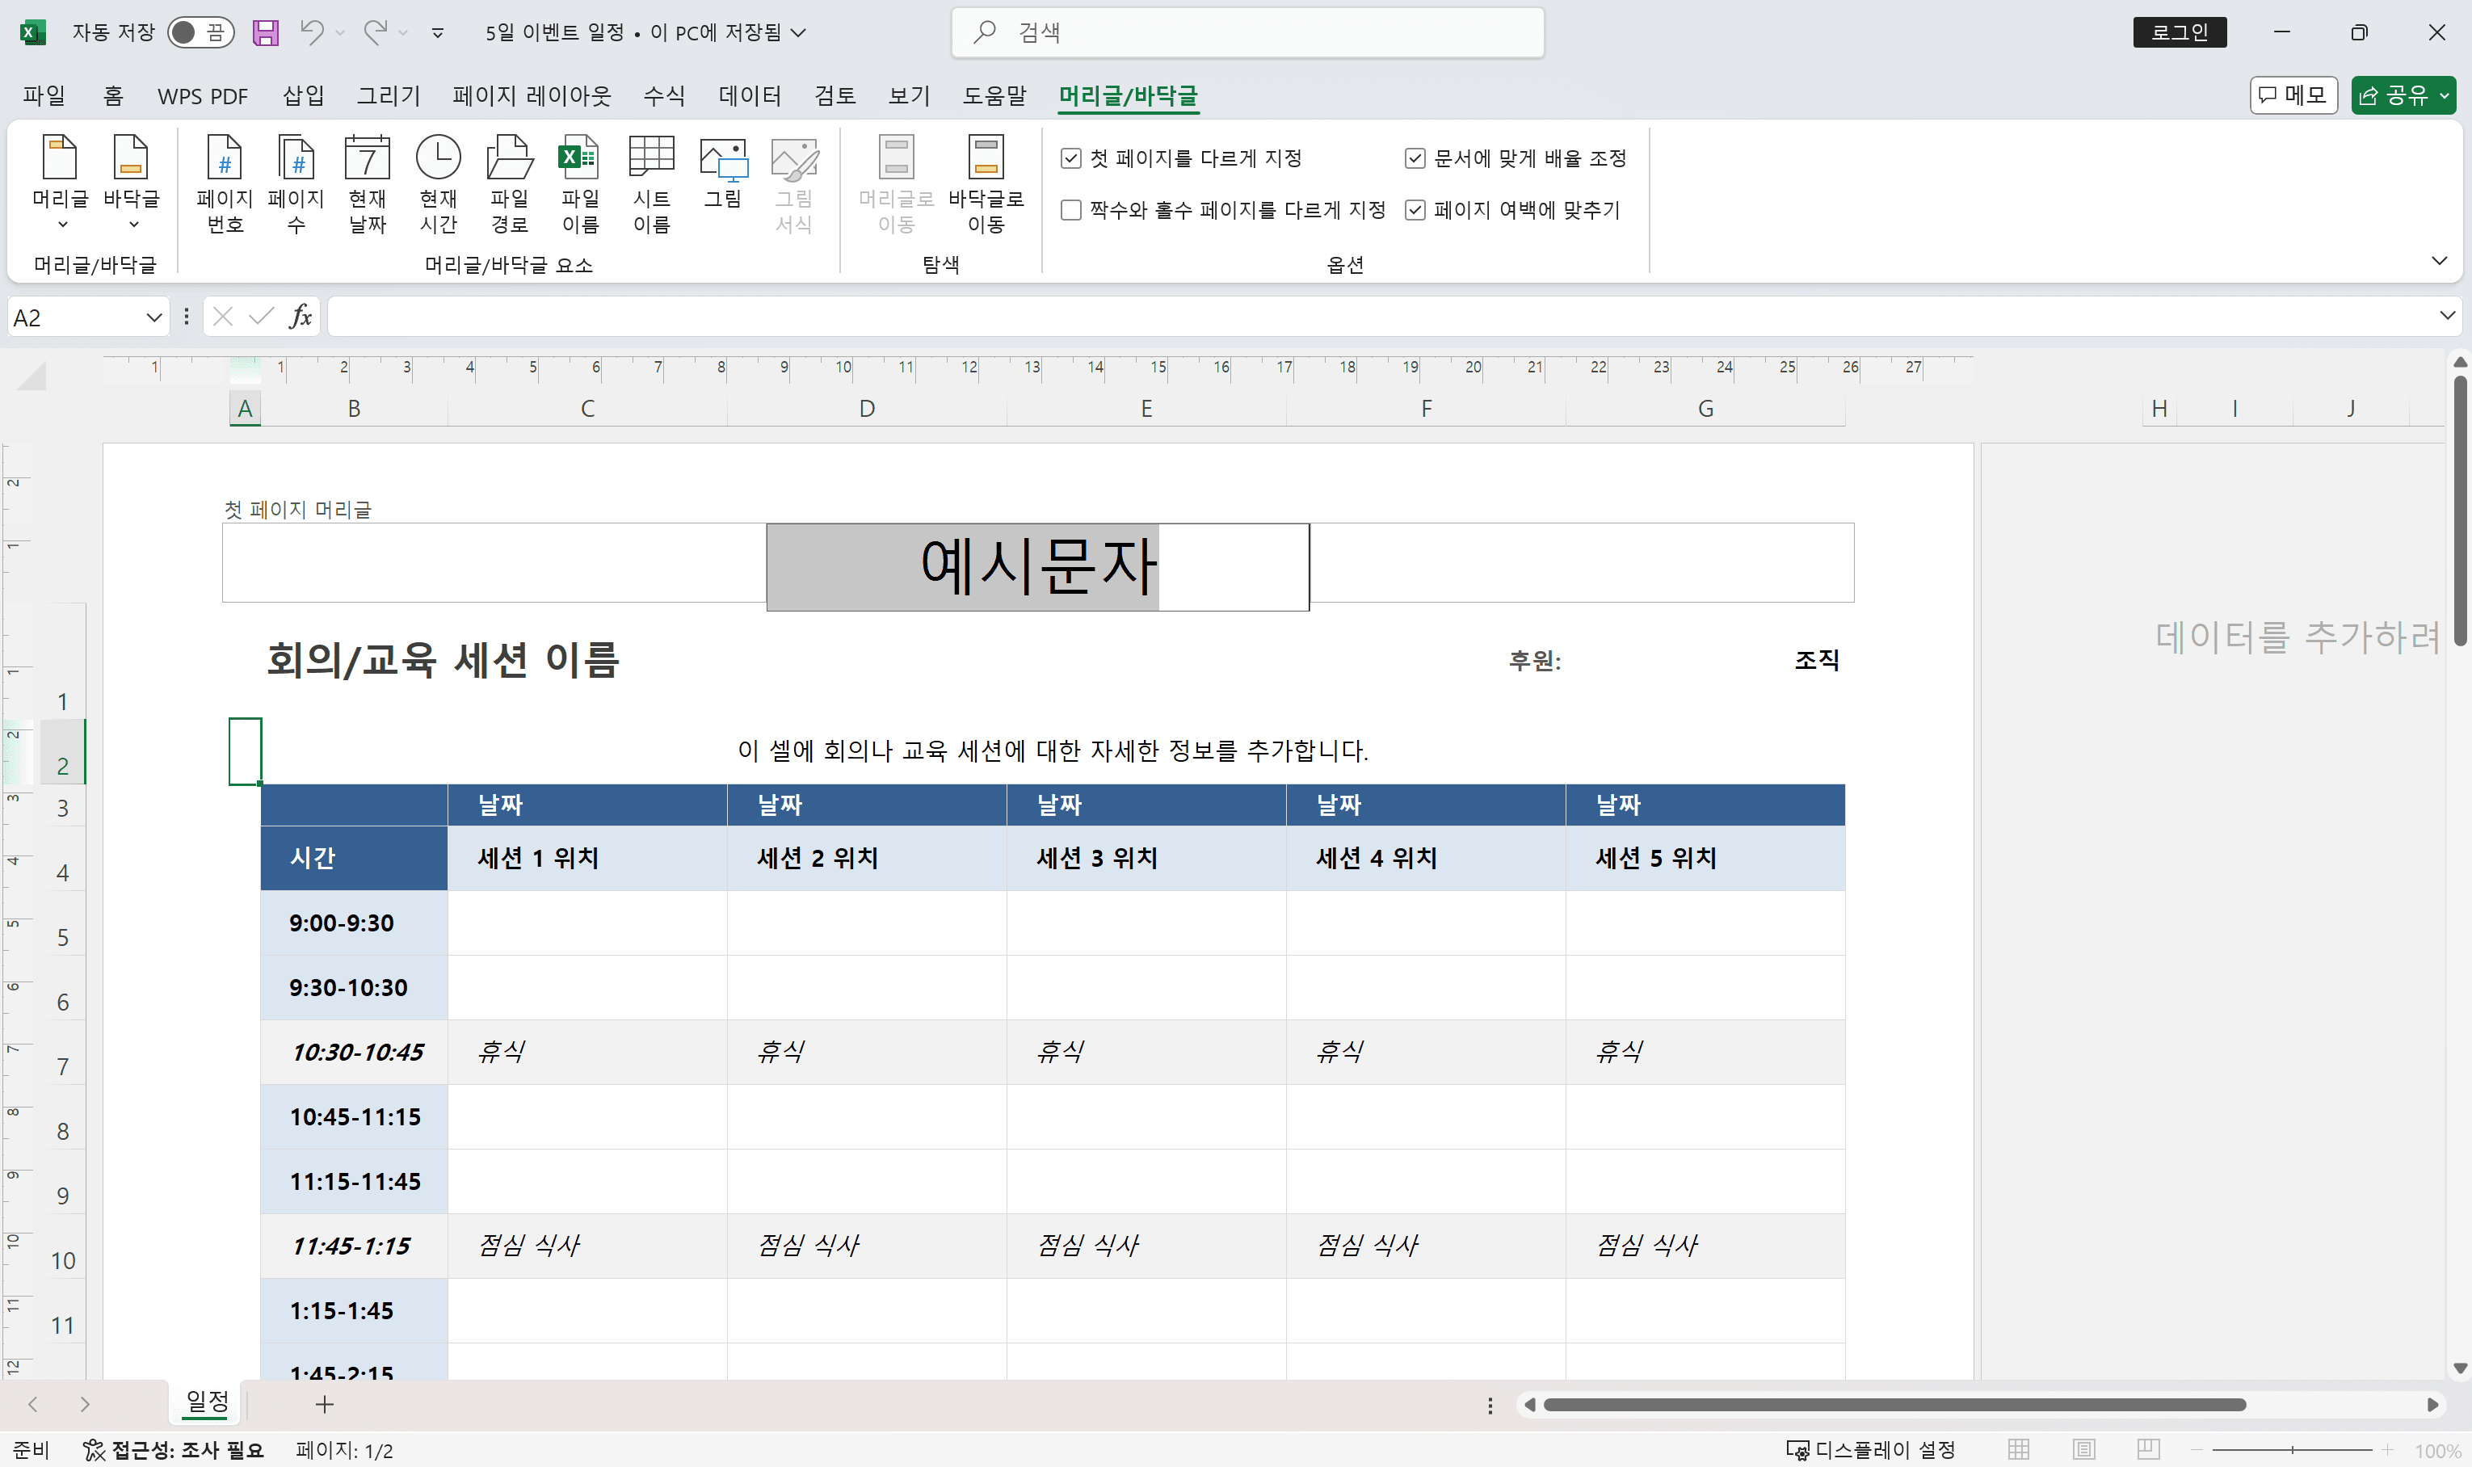The height and width of the screenshot is (1467, 2472).
Task: Insert a picture into the header
Action: point(722,183)
